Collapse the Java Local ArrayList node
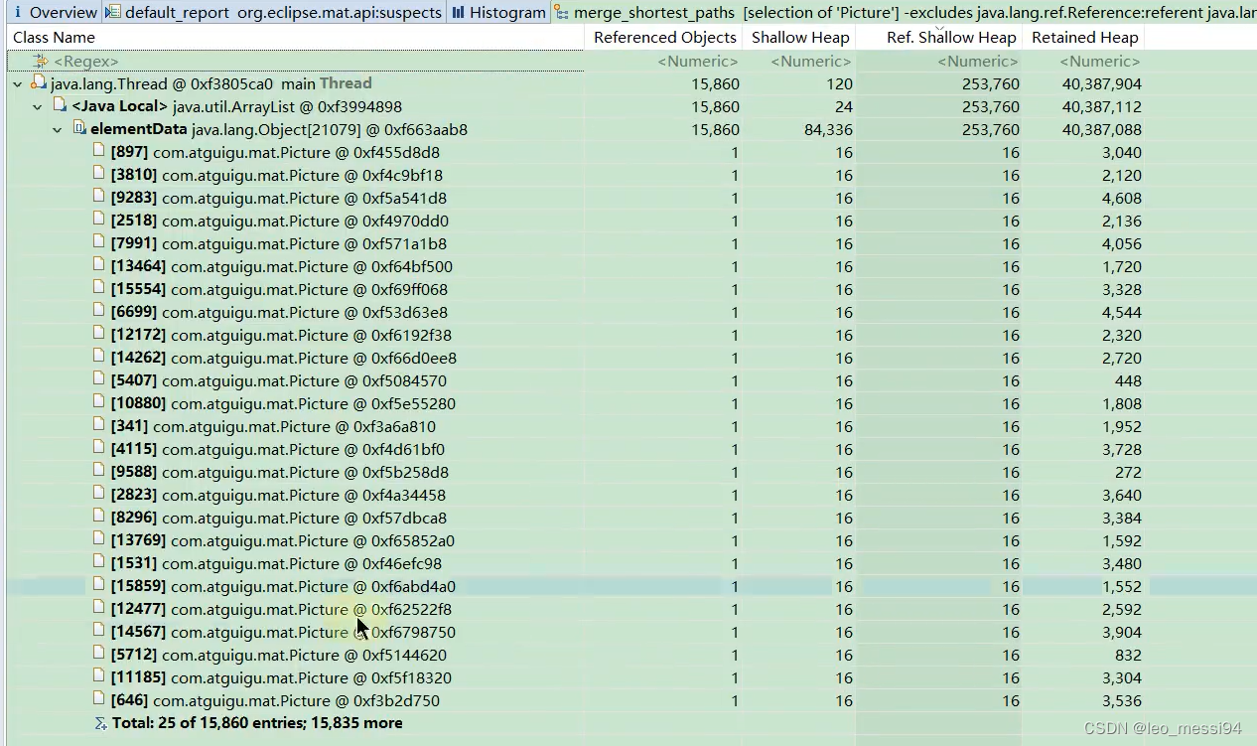1257x746 pixels. pyautogui.click(x=38, y=107)
